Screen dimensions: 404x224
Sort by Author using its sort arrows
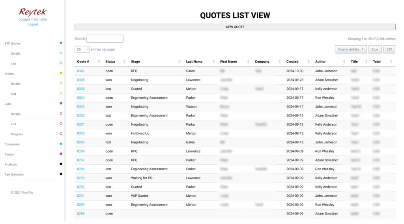click(344, 61)
